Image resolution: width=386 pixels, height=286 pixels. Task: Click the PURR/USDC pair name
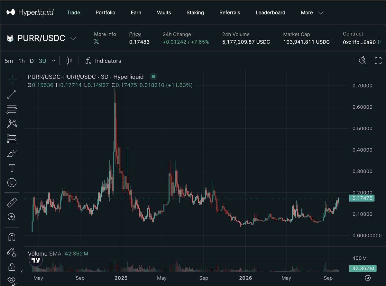pos(41,38)
